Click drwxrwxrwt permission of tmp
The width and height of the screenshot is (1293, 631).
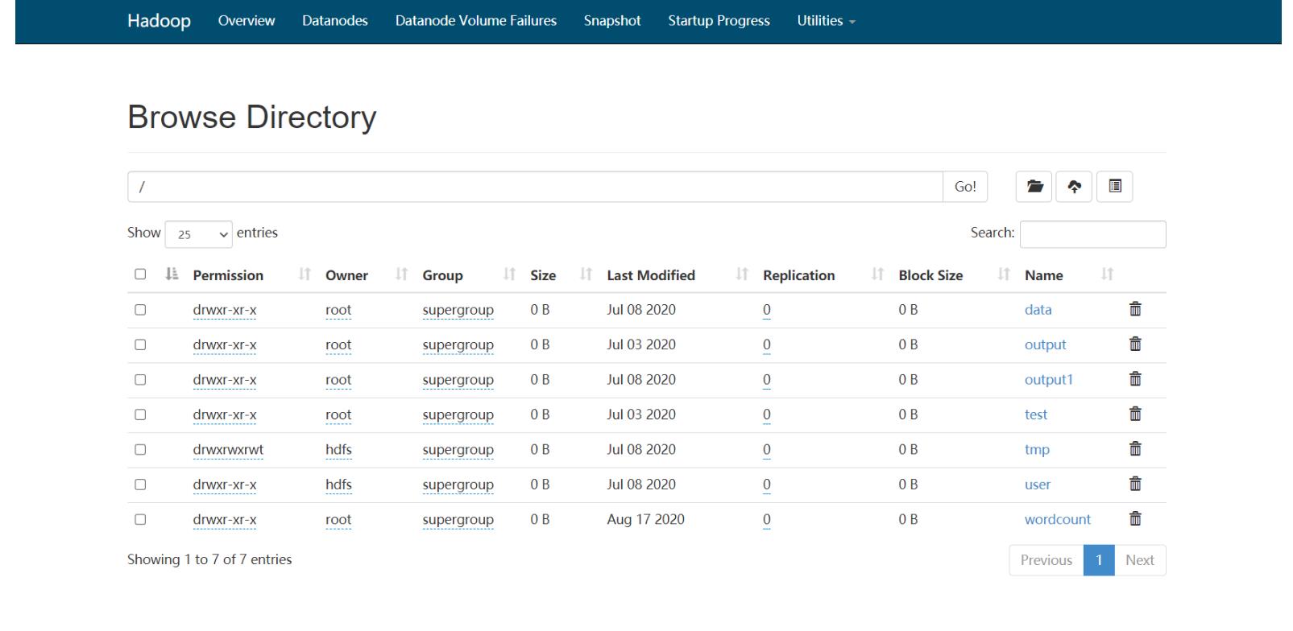(x=228, y=450)
